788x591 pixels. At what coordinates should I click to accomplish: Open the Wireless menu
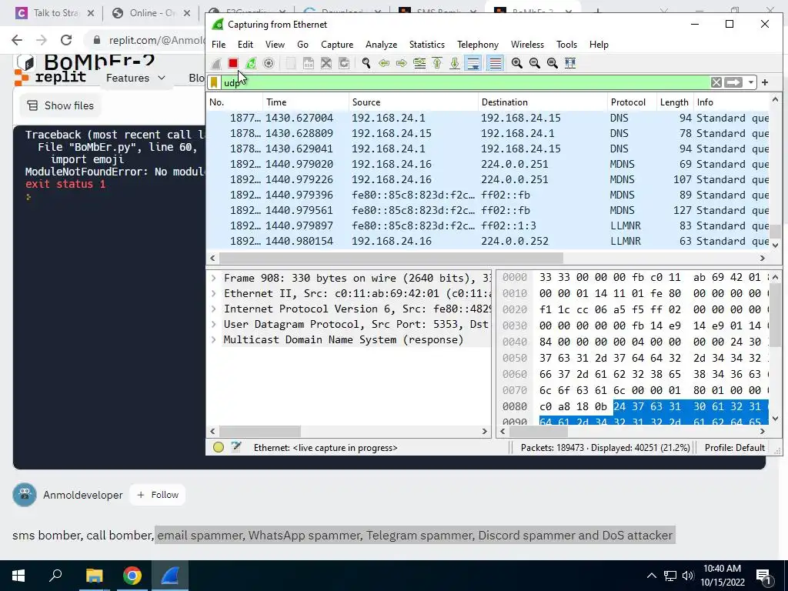pos(527,45)
